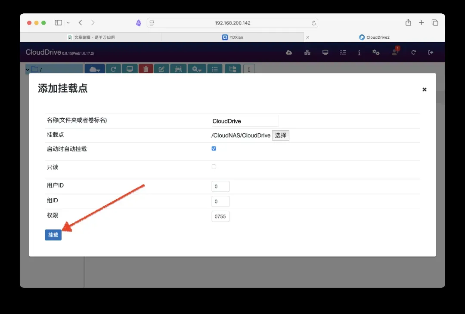Viewport: 465px width, 314px height.
Task: Close the 添加挂载点 dialog
Action: point(424,89)
